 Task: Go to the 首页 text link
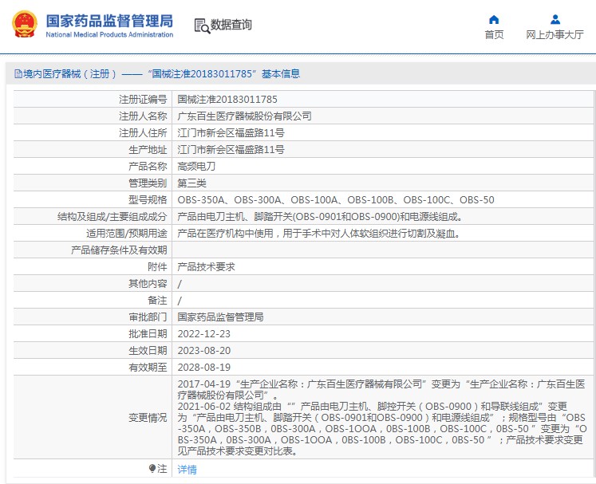494,35
